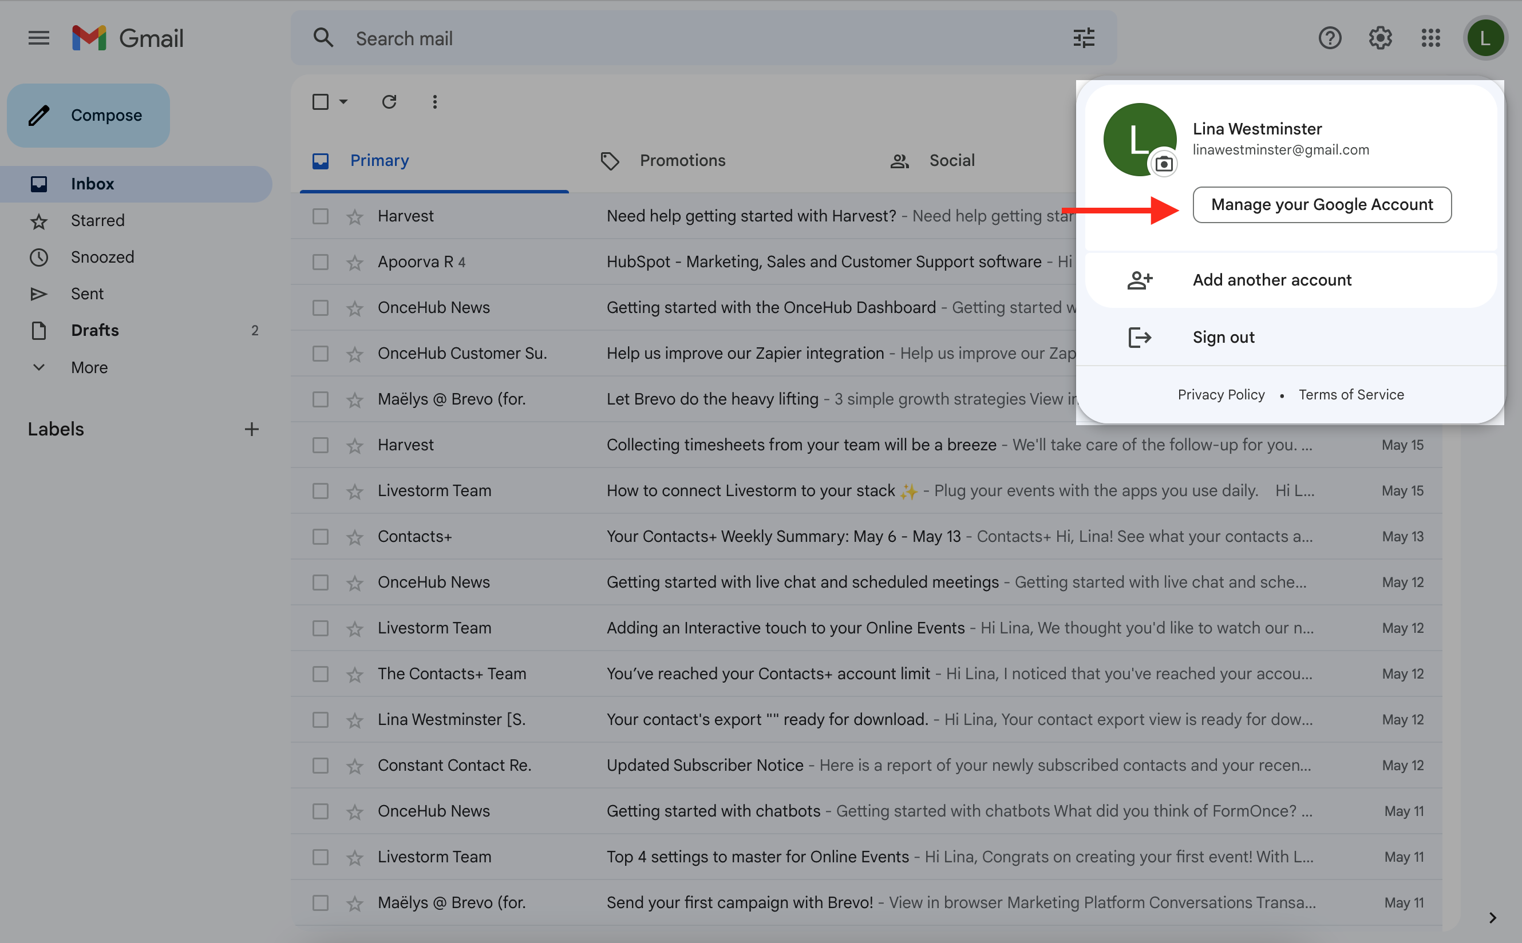Star the Getting started with chatbots email
Viewport: 1522px width, 943px height.
(355, 811)
